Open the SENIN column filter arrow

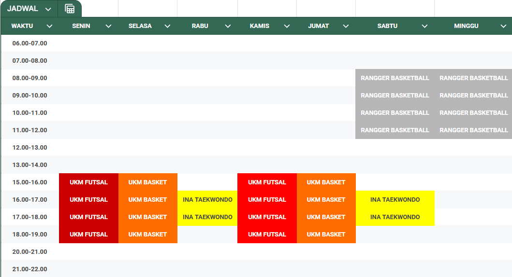108,26
